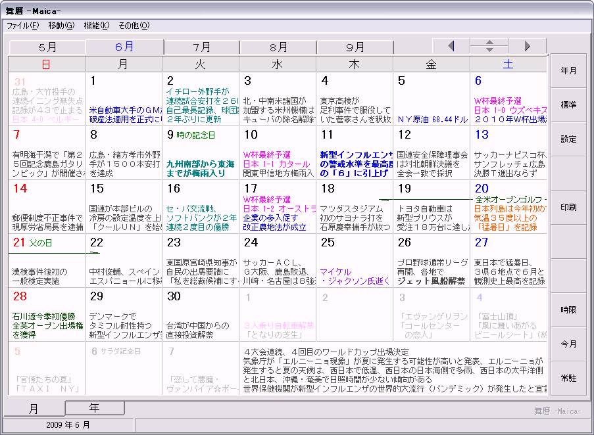The image size is (594, 435).
Task: Switch to the 年 view tab at bottom
Action: coord(95,408)
